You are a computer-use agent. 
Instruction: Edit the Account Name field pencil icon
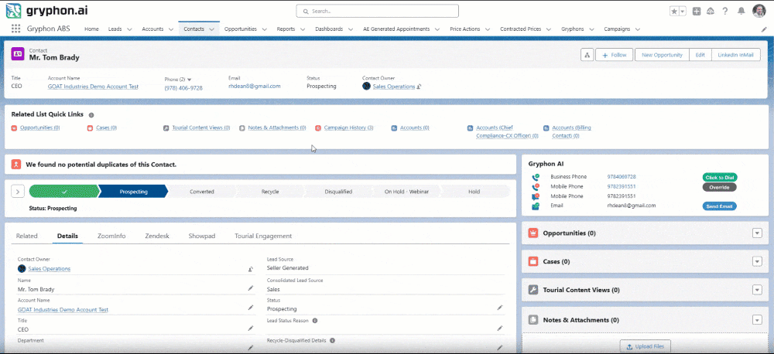(251, 308)
